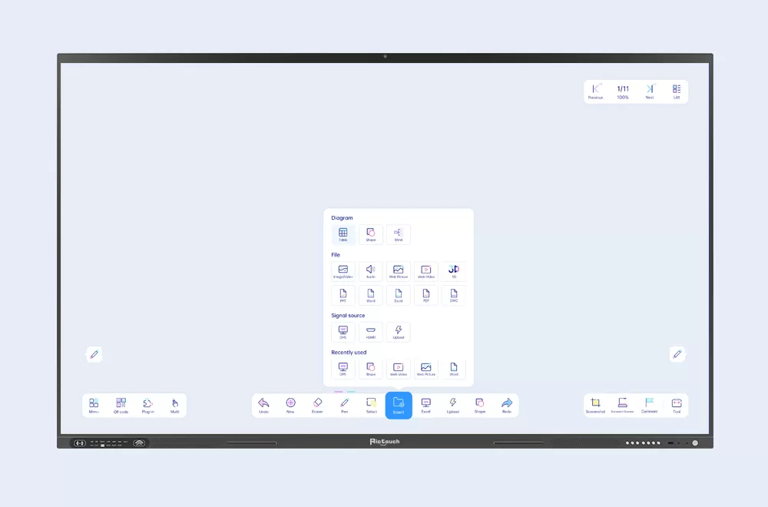Select Upload under Signal source

coord(398,332)
